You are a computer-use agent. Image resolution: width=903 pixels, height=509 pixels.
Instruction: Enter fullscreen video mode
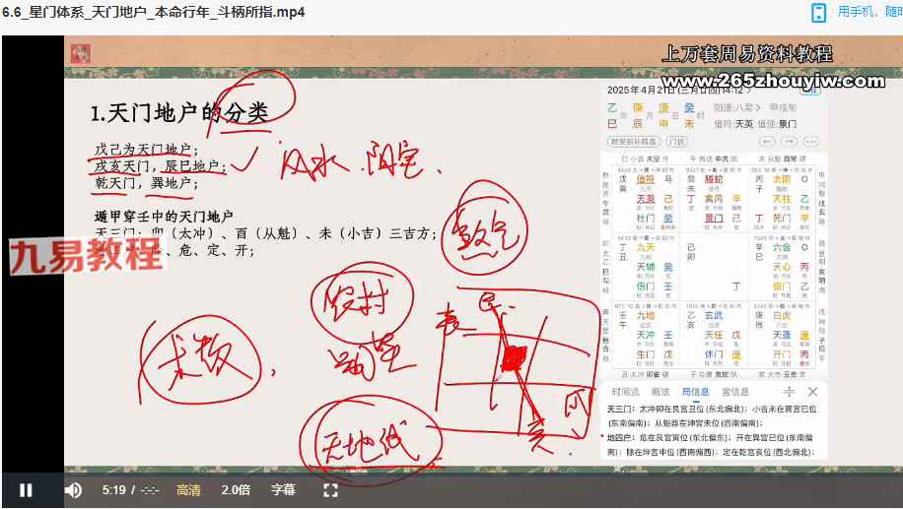(x=331, y=490)
